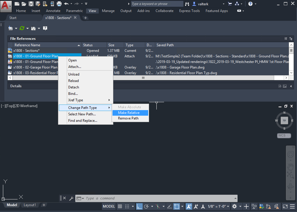This screenshot has height=212, width=297.
Task: Attach DWG icon in External References palette
Action: (x=11, y=28)
